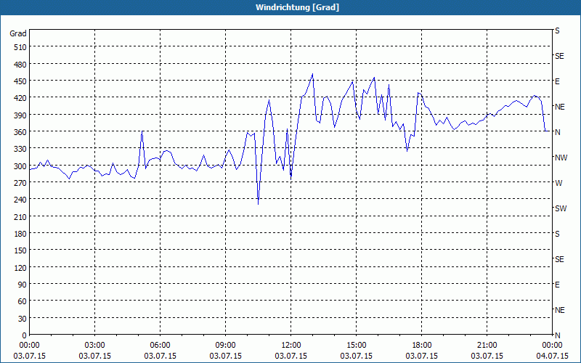This screenshot has width=581, height=363.
Task: Click the 'SE' compass label at 480 gridline
Action: [x=559, y=57]
